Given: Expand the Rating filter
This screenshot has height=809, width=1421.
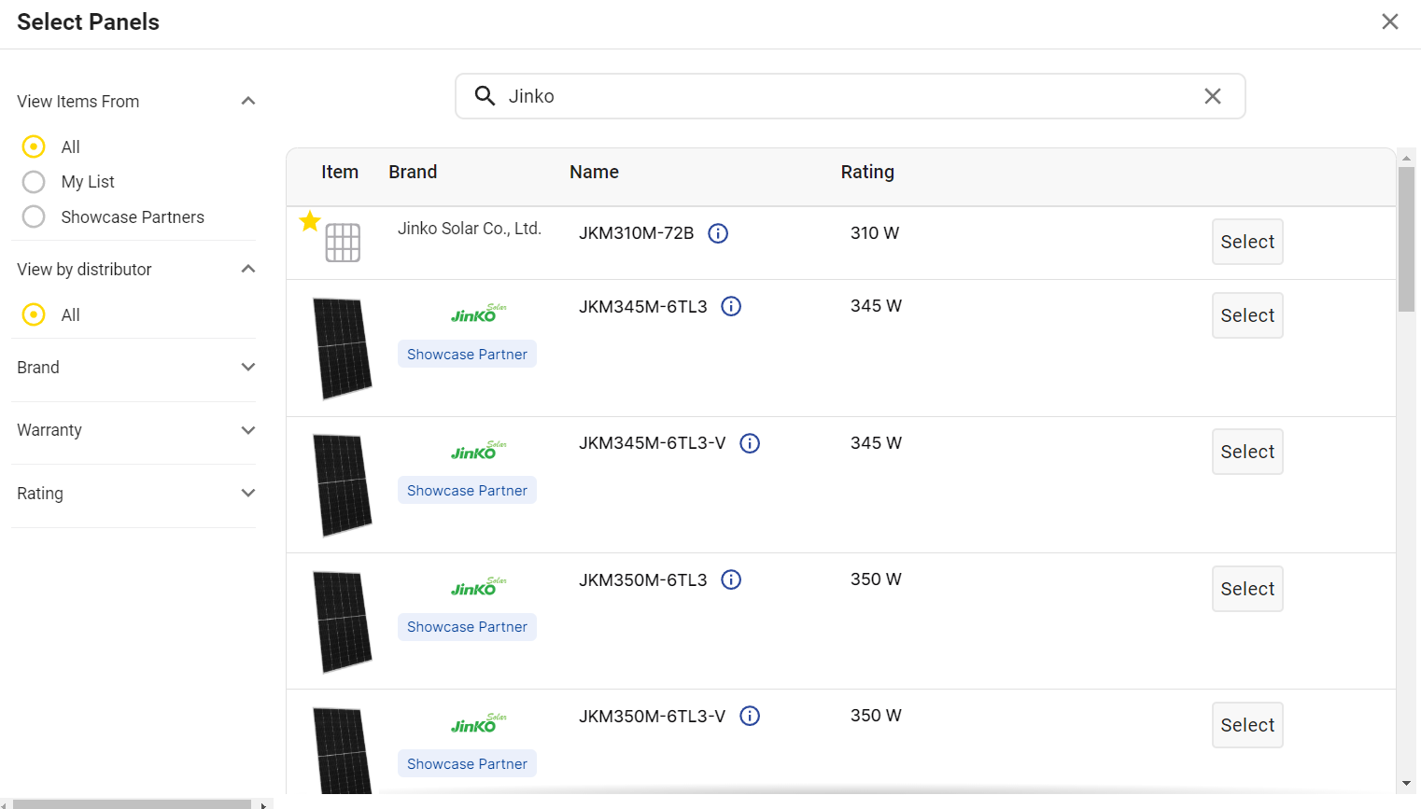Looking at the screenshot, I should [x=248, y=493].
